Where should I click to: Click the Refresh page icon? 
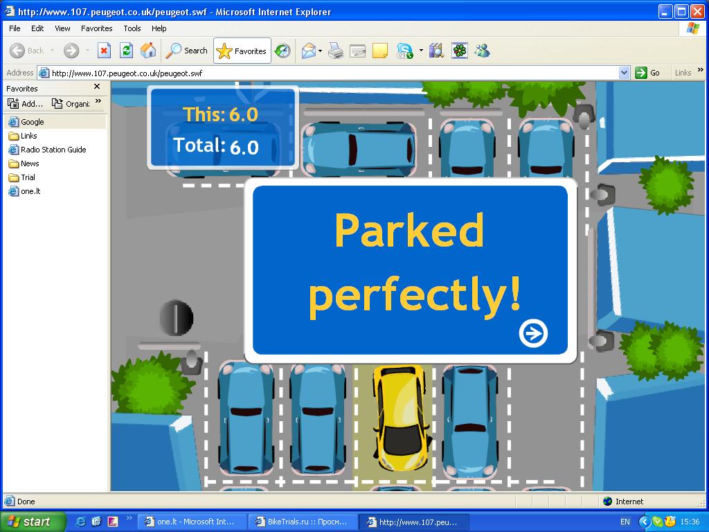pyautogui.click(x=126, y=51)
